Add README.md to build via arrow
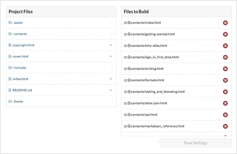 click(111, 90)
